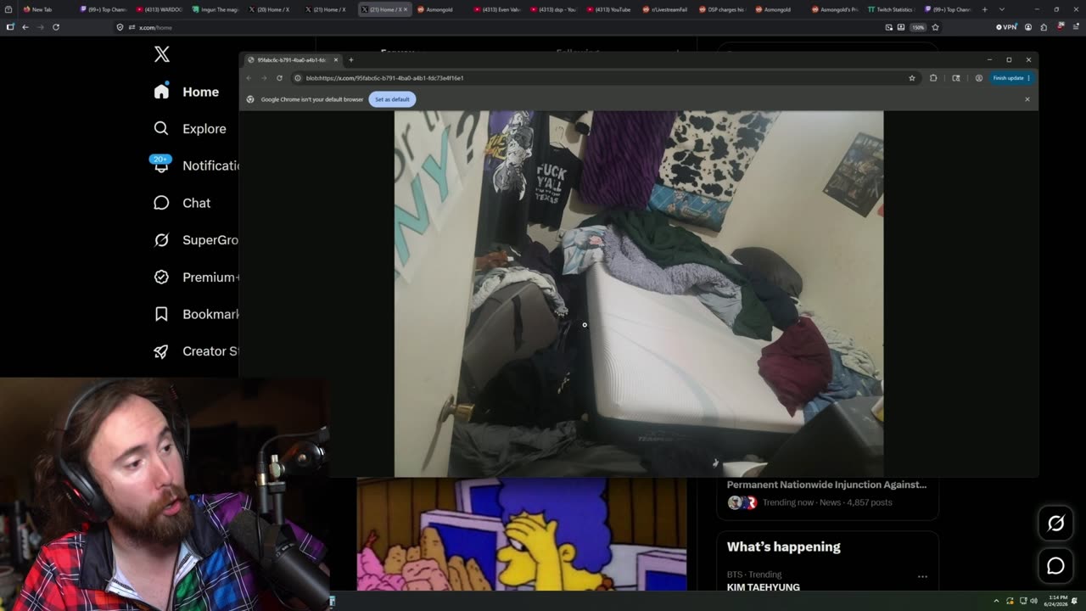Open more options for KIM TAEHYUNG trend
Viewport: 1086px width, 611px height.
coord(922,577)
